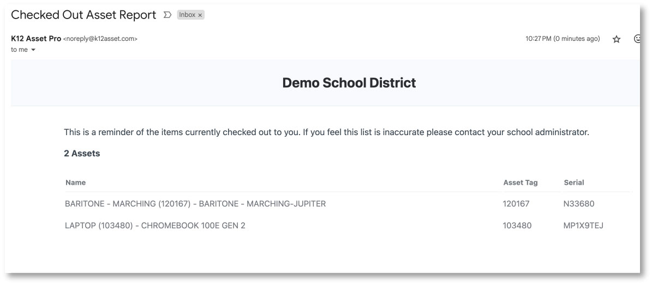The image size is (652, 285).
Task: Select the Baritone Marching Jupiter asset name
Action: coord(195,204)
